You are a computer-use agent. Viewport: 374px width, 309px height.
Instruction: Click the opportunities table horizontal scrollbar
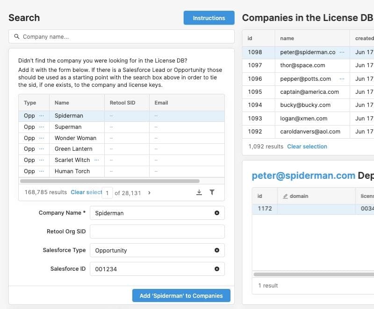point(110,181)
